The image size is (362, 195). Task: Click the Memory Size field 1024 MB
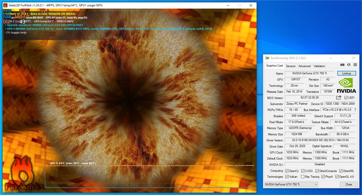coord(297,134)
